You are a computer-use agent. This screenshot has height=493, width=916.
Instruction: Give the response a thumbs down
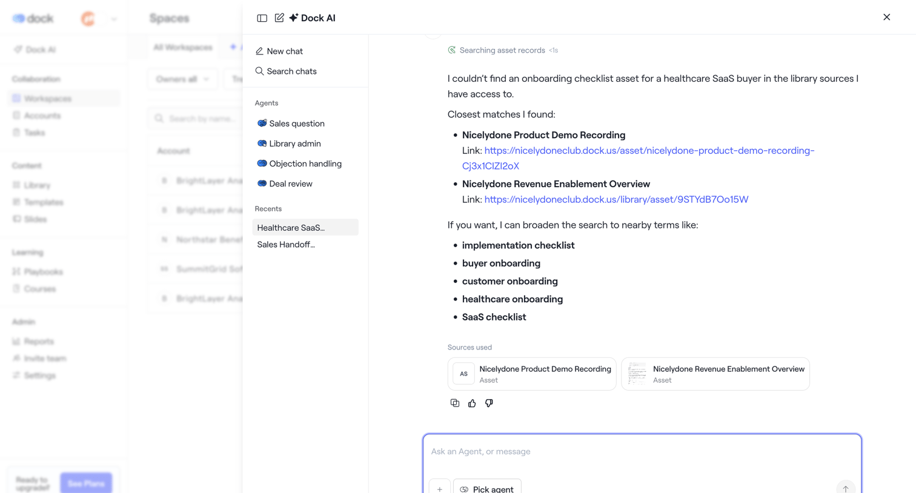489,403
